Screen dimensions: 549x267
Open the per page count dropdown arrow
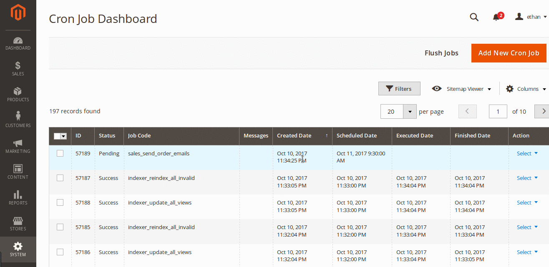(x=410, y=112)
